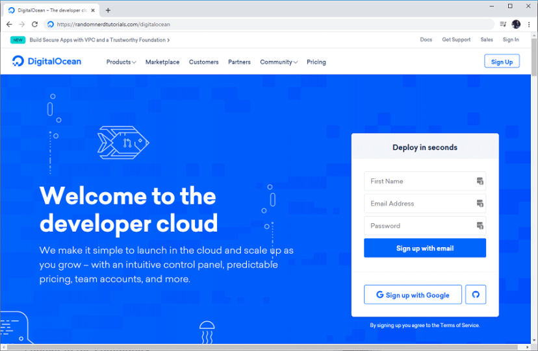This screenshot has width=538, height=351.
Task: Open the Pricing nav item
Action: pyautogui.click(x=316, y=62)
